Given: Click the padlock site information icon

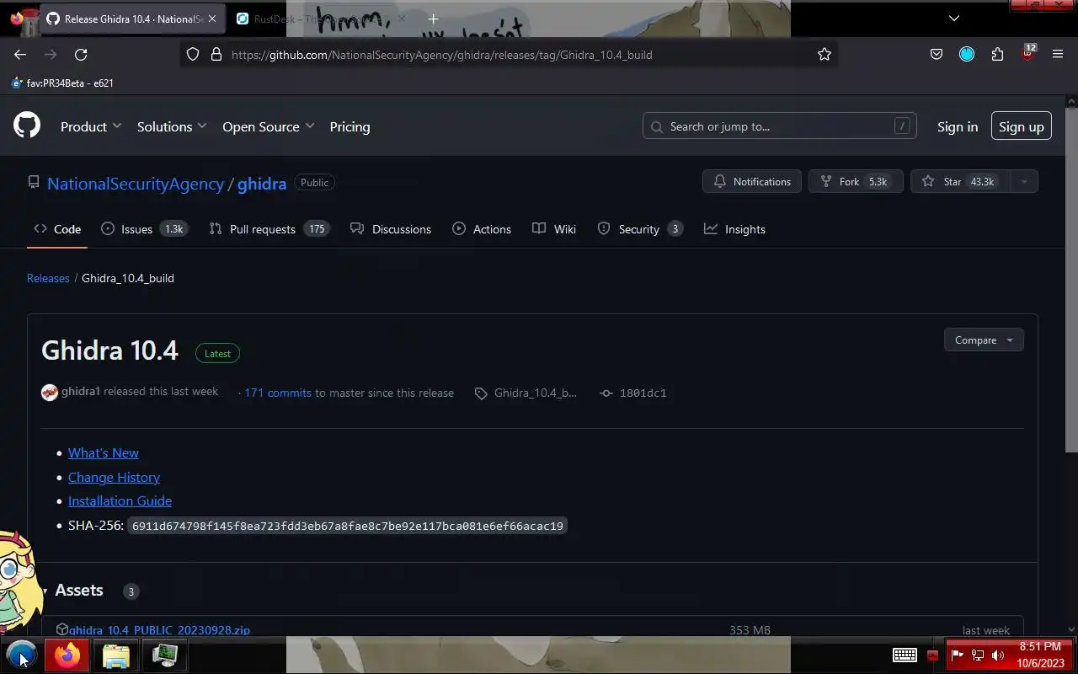Looking at the screenshot, I should [x=216, y=55].
